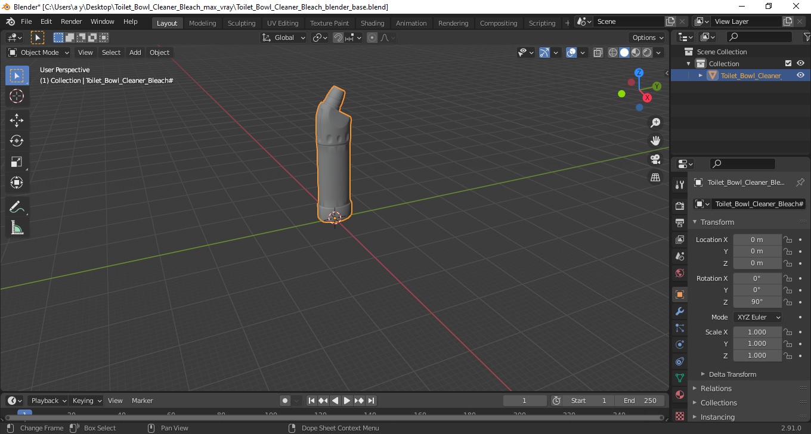Open the Physics properties tab
Image resolution: width=811 pixels, height=434 pixels.
click(x=679, y=345)
